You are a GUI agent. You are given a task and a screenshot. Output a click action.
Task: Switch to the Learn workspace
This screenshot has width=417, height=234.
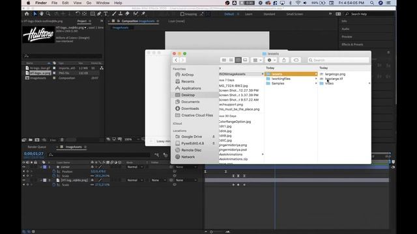point(249,14)
